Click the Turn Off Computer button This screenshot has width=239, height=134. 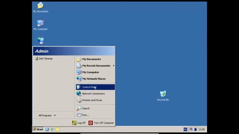click(x=101, y=123)
